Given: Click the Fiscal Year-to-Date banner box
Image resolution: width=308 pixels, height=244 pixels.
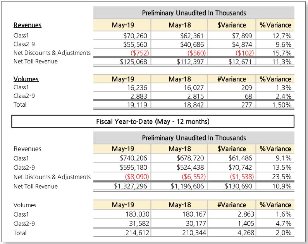Looking at the screenshot, I should [x=153, y=121].
